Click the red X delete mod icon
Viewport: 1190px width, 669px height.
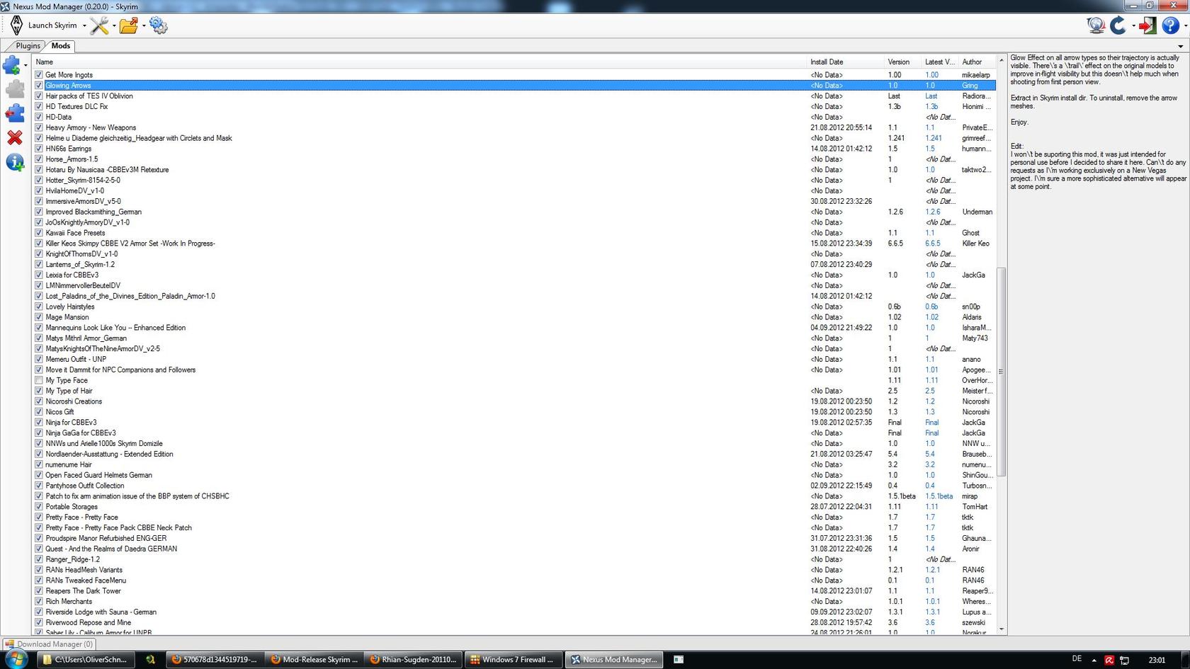(14, 137)
